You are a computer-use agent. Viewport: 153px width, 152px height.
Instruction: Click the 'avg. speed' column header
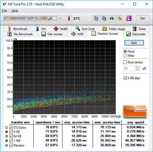tap(136, 122)
